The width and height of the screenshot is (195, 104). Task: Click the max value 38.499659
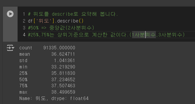(x=63, y=92)
